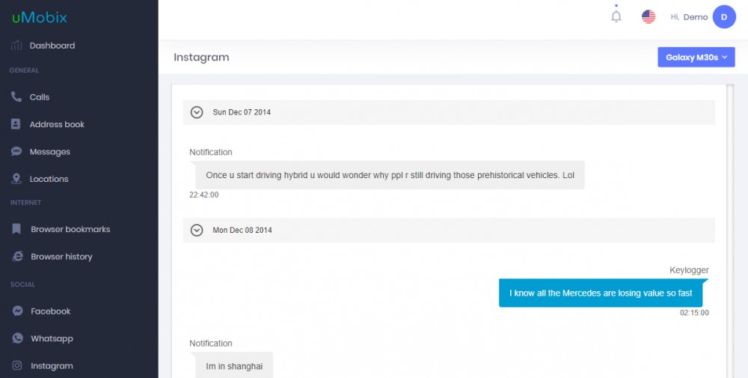This screenshot has width=748, height=378.
Task: Click the US flag language icon
Action: pos(649,16)
